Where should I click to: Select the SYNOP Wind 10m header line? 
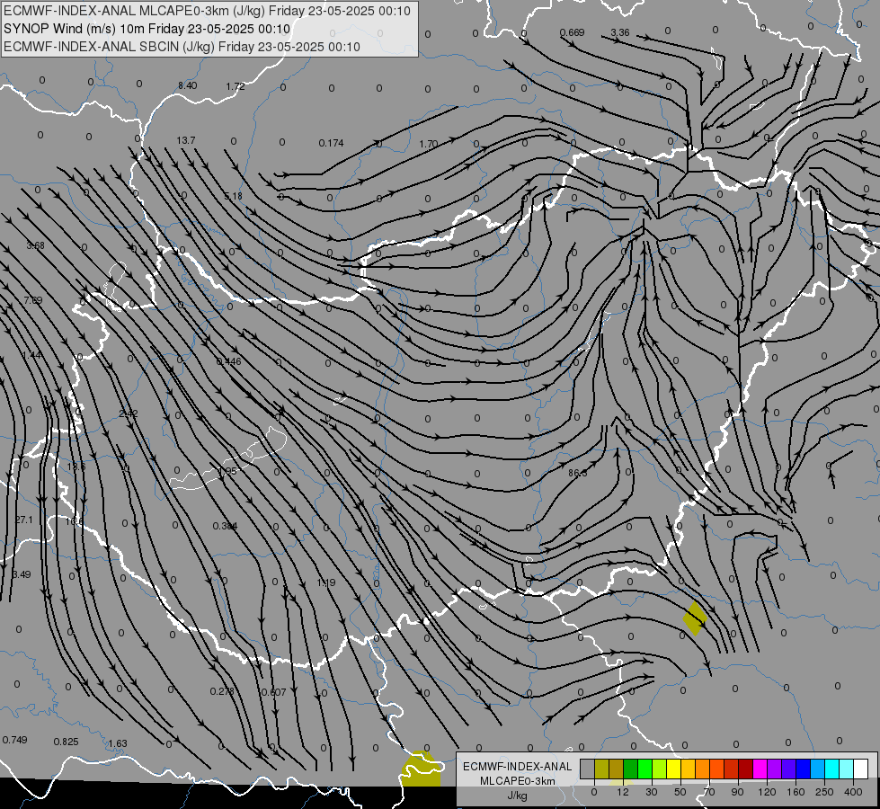click(147, 29)
